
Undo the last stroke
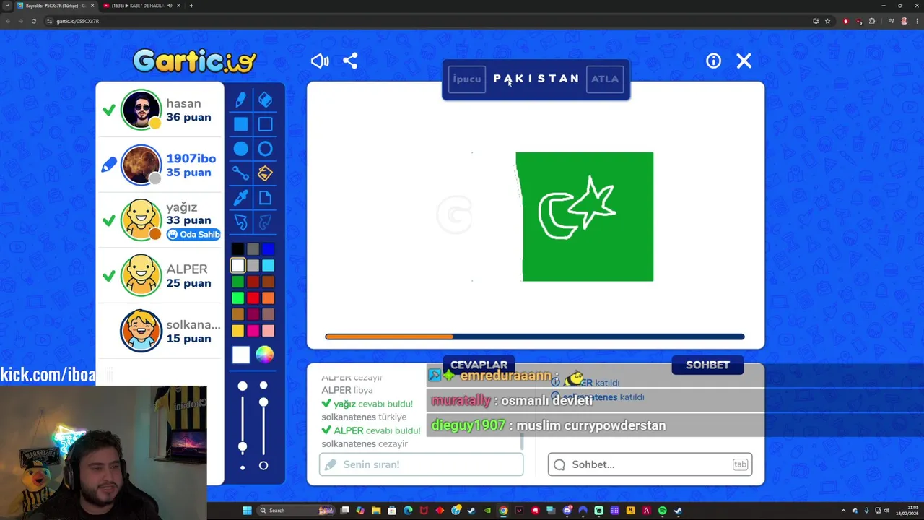pos(240,222)
